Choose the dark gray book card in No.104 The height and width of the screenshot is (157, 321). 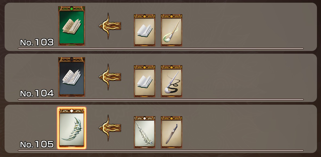click(72, 77)
